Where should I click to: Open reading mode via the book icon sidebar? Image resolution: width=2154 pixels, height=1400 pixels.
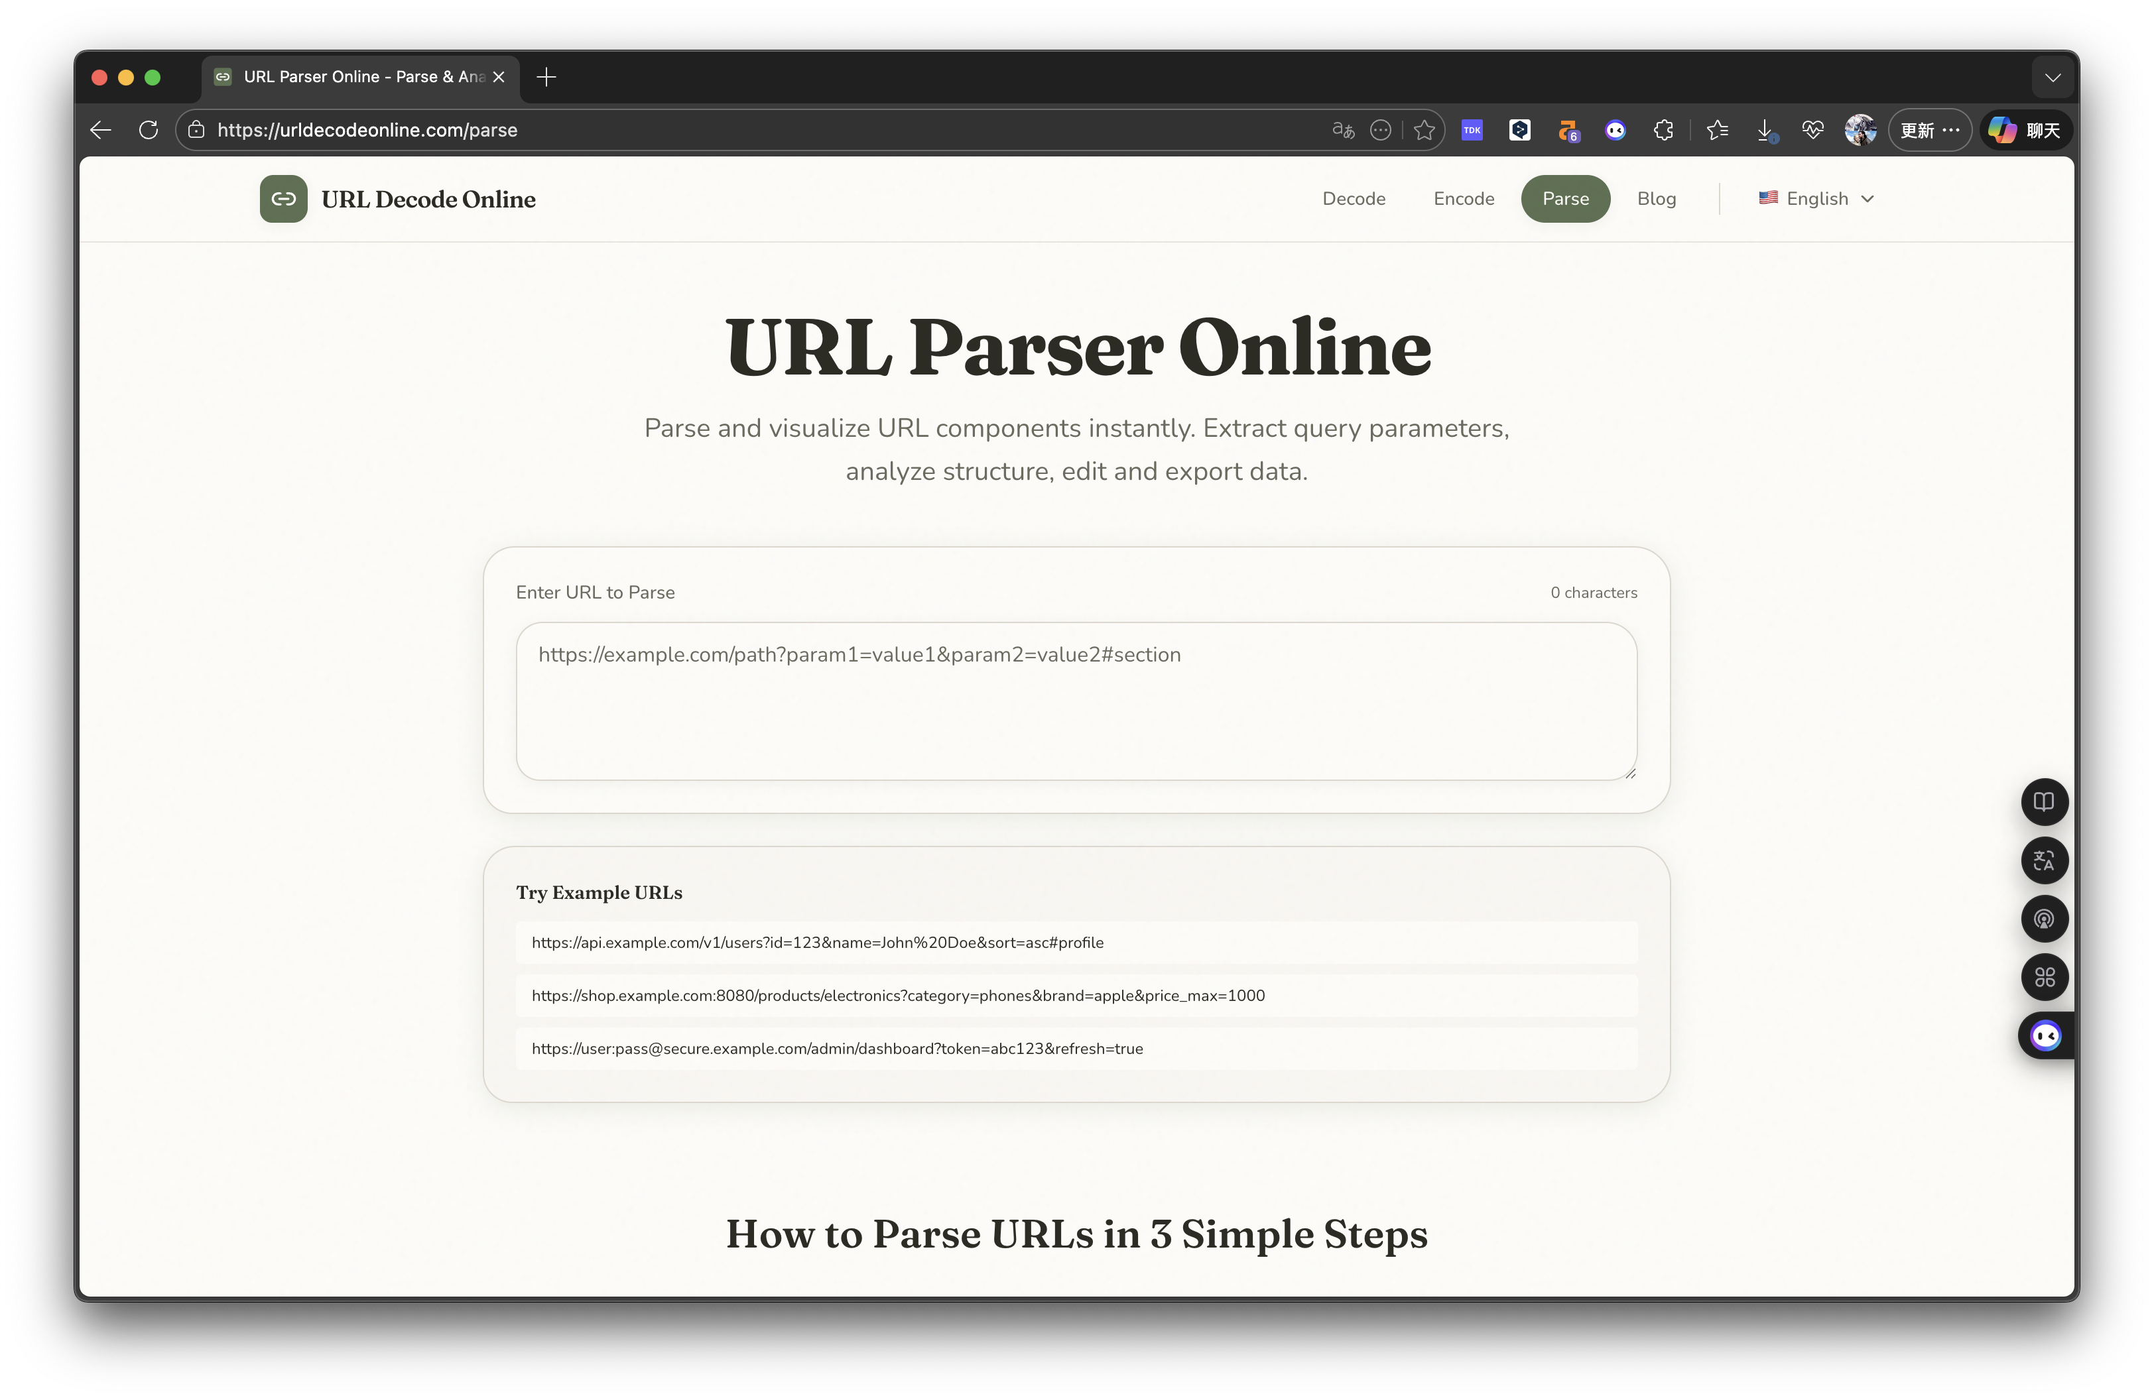[x=2045, y=801]
